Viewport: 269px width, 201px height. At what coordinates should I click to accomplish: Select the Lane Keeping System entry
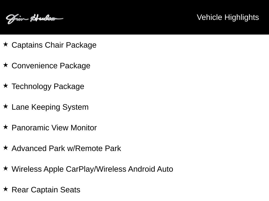click(x=50, y=107)
